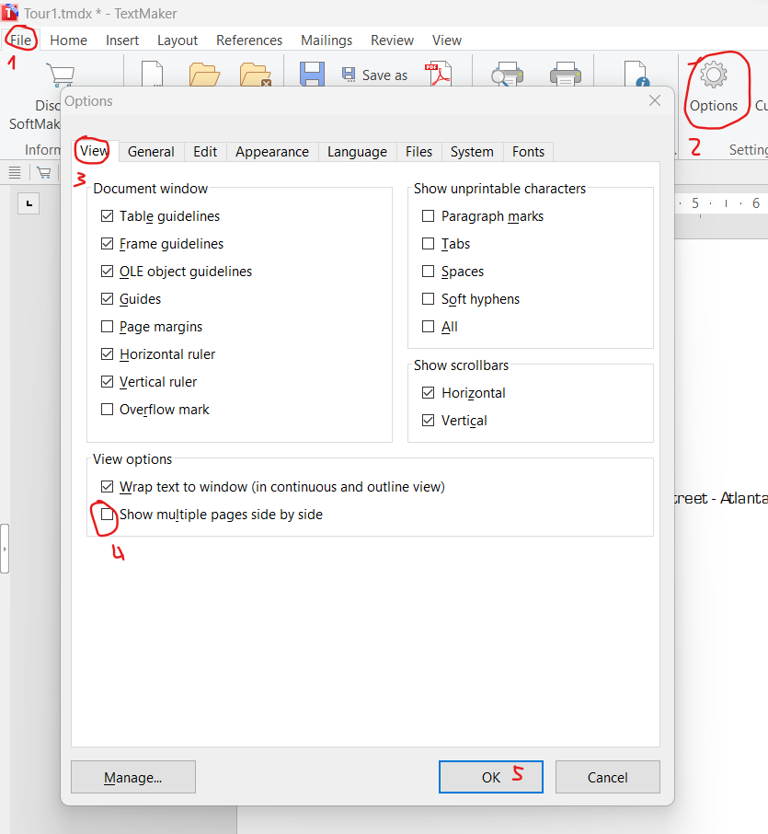Viewport: 768px width, 834px height.
Task: Click the open folder icon in ribbon
Action: (x=203, y=75)
